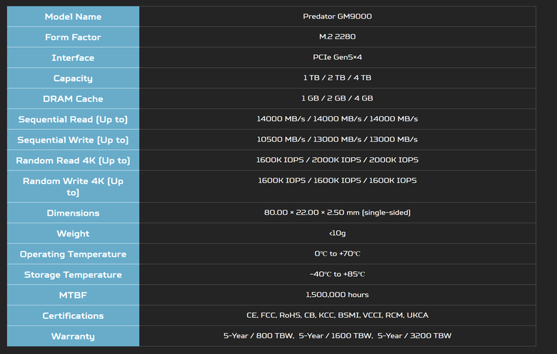The width and height of the screenshot is (557, 354).
Task: Click 'Sequential Read (Up to)' label
Action: click(x=73, y=120)
